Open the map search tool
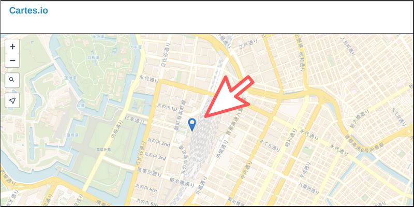 point(12,80)
